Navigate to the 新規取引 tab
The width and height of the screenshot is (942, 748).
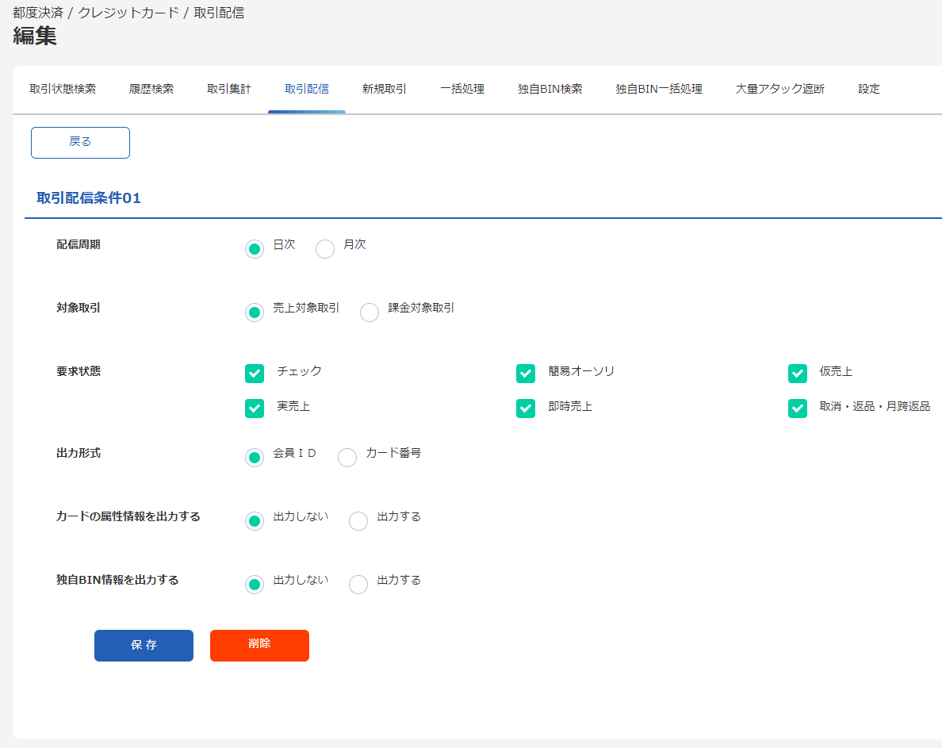(x=384, y=89)
